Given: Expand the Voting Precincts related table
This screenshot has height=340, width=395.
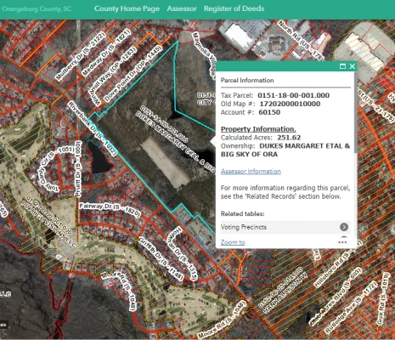Looking at the screenshot, I should tap(285, 227).
